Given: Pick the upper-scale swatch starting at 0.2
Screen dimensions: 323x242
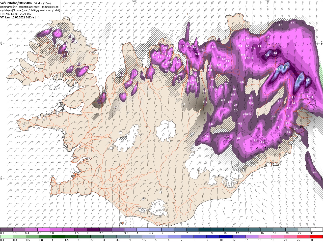Looking at the screenshot, I should coord(6,230).
